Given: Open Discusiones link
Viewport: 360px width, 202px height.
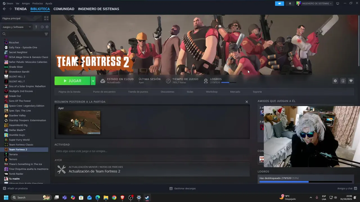Looking at the screenshot, I should point(168,92).
